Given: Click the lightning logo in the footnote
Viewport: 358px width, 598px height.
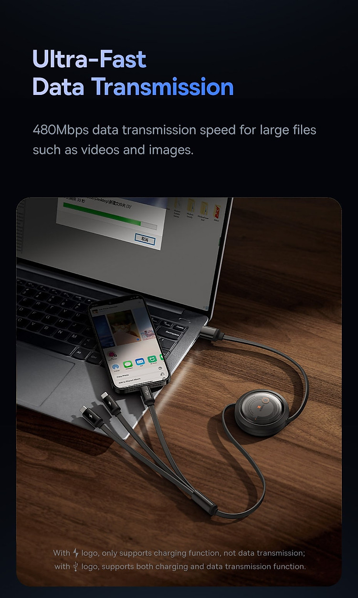Looking at the screenshot, I should (x=75, y=553).
